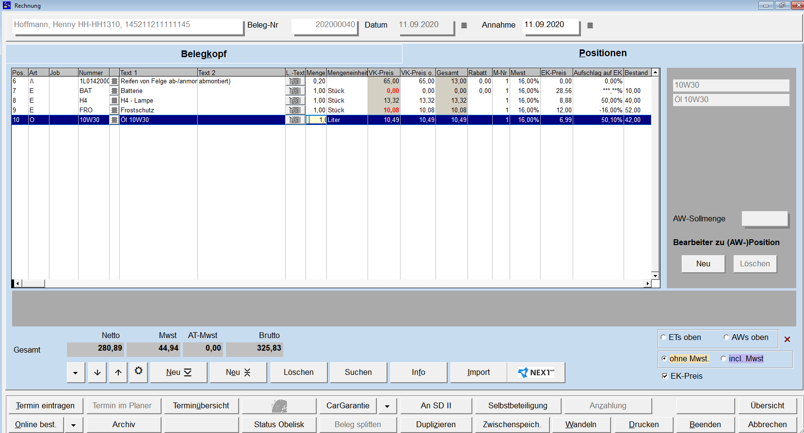
Task: Click the Duplizieren button
Action: 436,425
